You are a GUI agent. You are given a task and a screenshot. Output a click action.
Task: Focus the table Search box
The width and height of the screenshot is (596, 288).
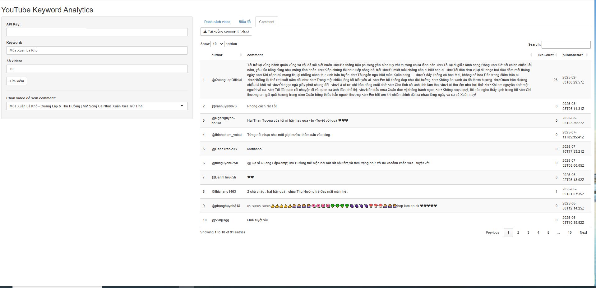coord(566,45)
